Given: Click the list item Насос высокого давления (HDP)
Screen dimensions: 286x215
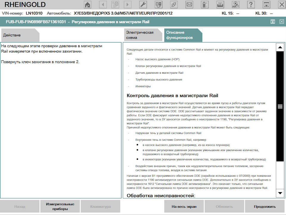Looking at the screenshot, I should (157, 59).
